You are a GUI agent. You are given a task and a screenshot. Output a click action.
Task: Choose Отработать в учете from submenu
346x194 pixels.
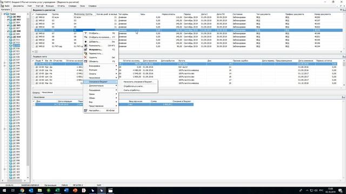point(138,86)
